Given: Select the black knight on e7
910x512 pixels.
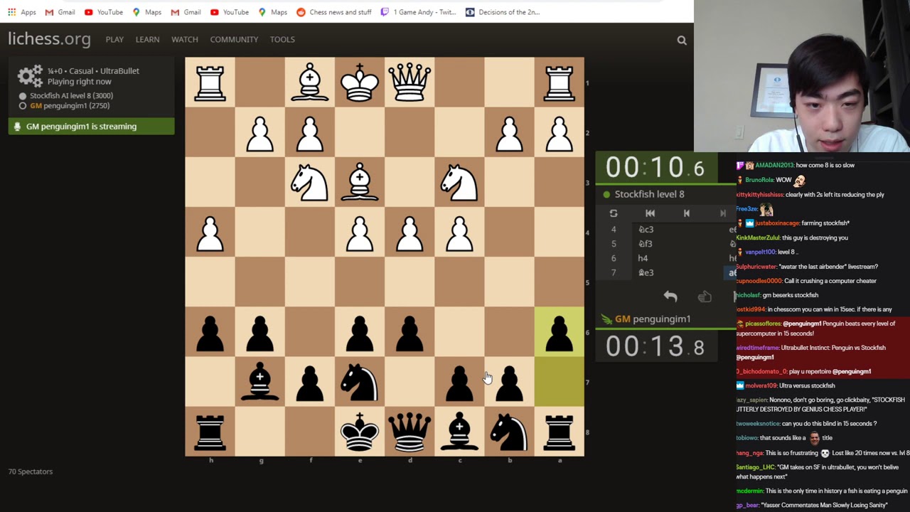Looking at the screenshot, I should tap(360, 381).
